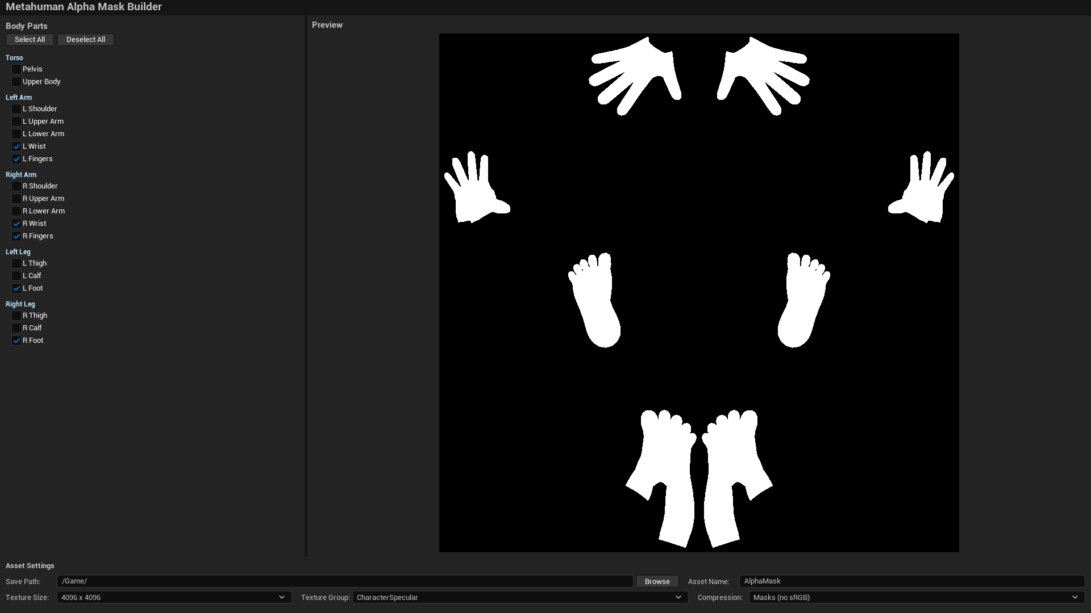Uncheck the L Fingers checkbox
1091x613 pixels.
16,159
